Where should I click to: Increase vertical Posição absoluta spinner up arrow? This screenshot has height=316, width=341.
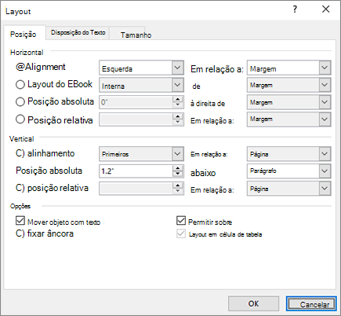coord(178,168)
